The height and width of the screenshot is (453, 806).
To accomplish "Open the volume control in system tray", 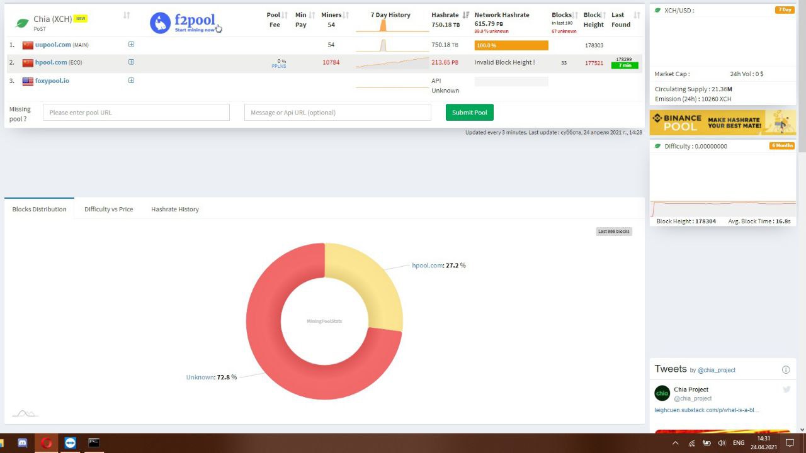I will (x=722, y=443).
